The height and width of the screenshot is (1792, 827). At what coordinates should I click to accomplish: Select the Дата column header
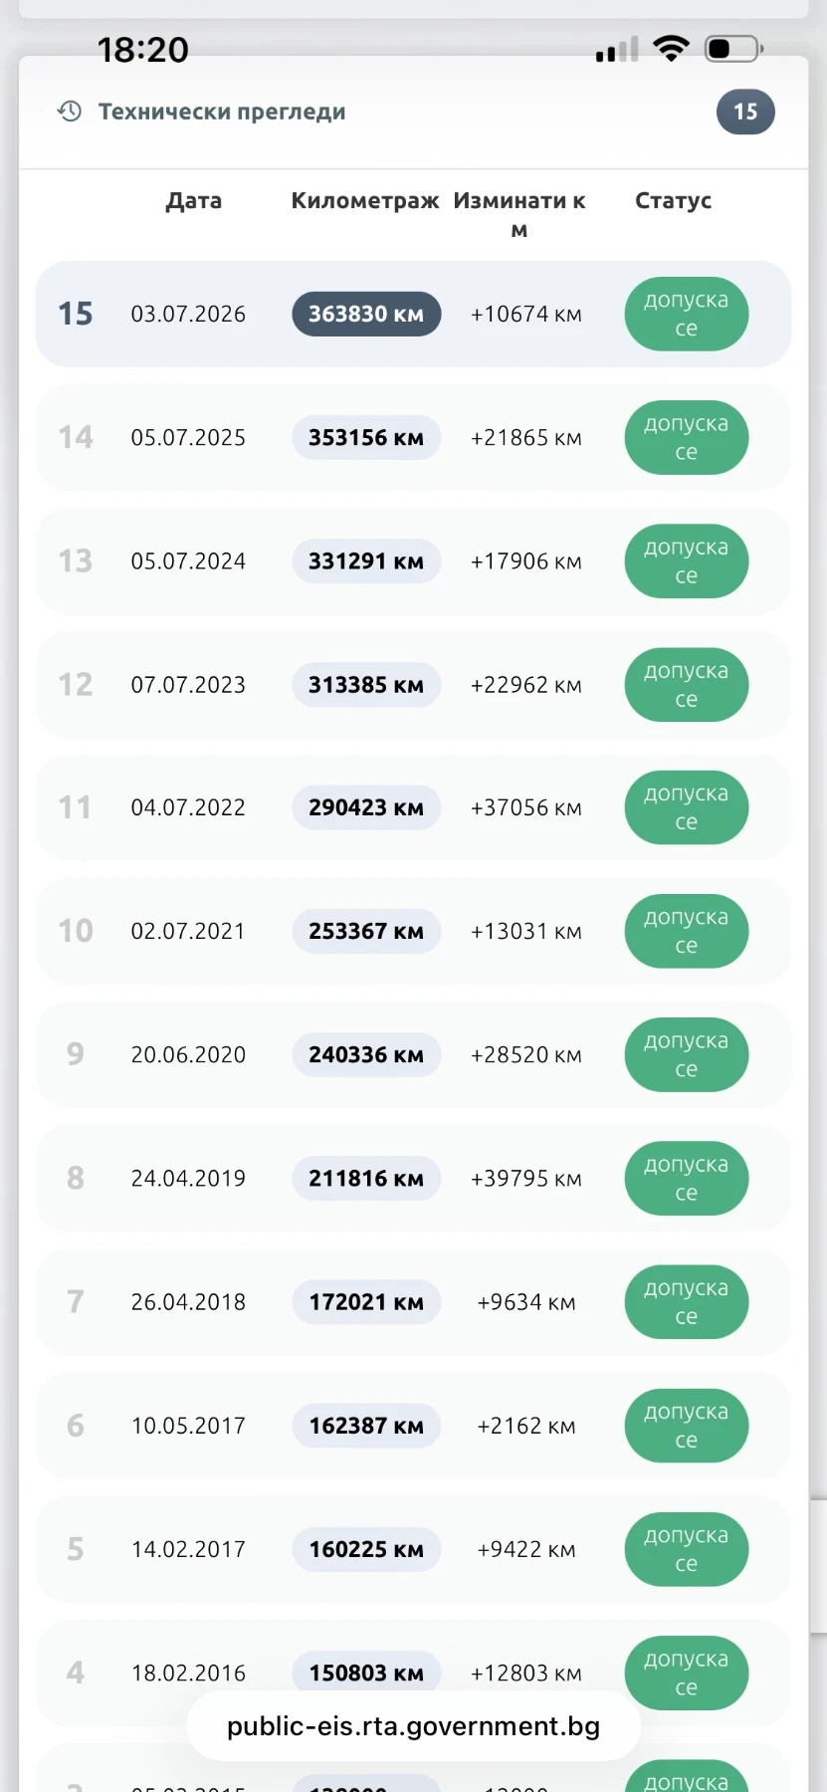pyautogui.click(x=194, y=200)
